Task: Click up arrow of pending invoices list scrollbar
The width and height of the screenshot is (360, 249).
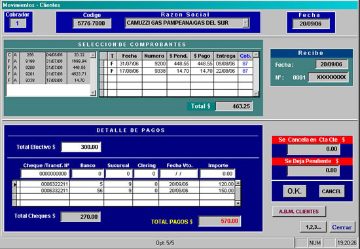Action: [93, 55]
